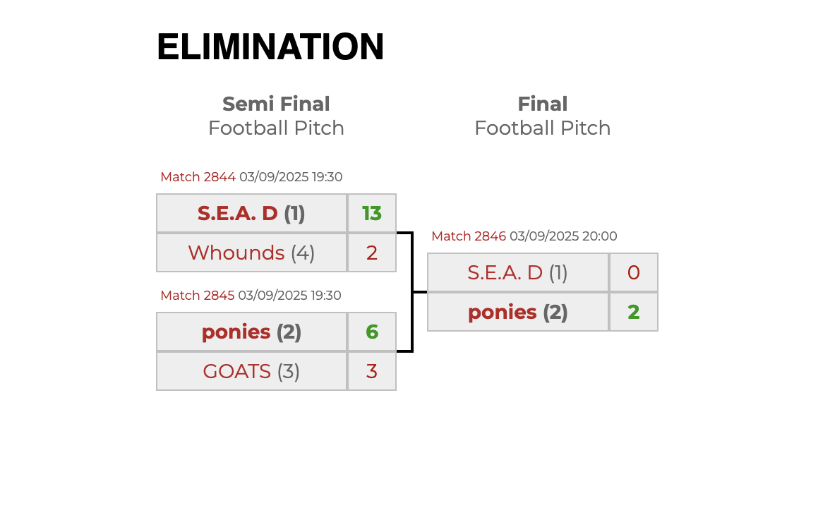830x515 pixels.
Task: Click Football Pitch under Semi Final
Action: click(x=276, y=128)
